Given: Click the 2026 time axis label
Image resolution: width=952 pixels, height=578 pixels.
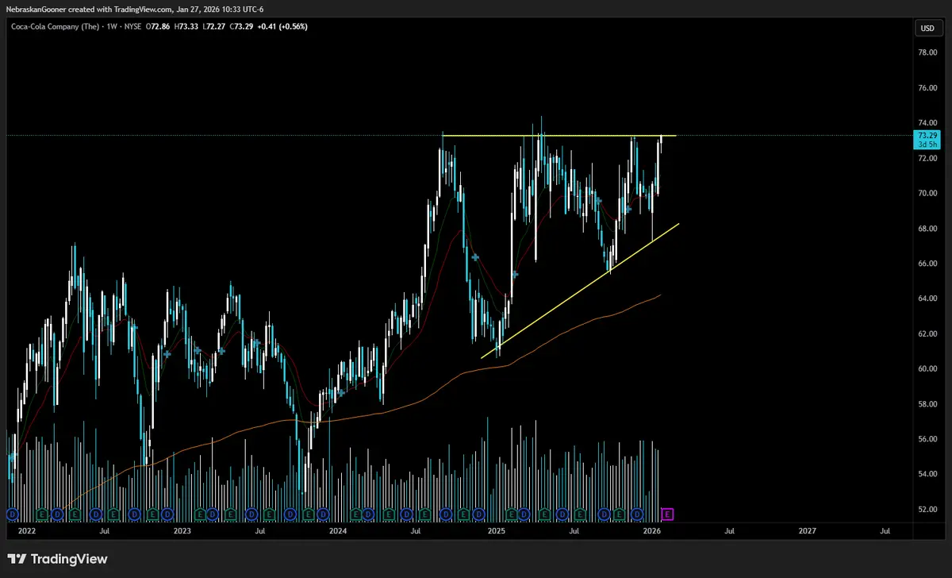Looking at the screenshot, I should click(652, 530).
